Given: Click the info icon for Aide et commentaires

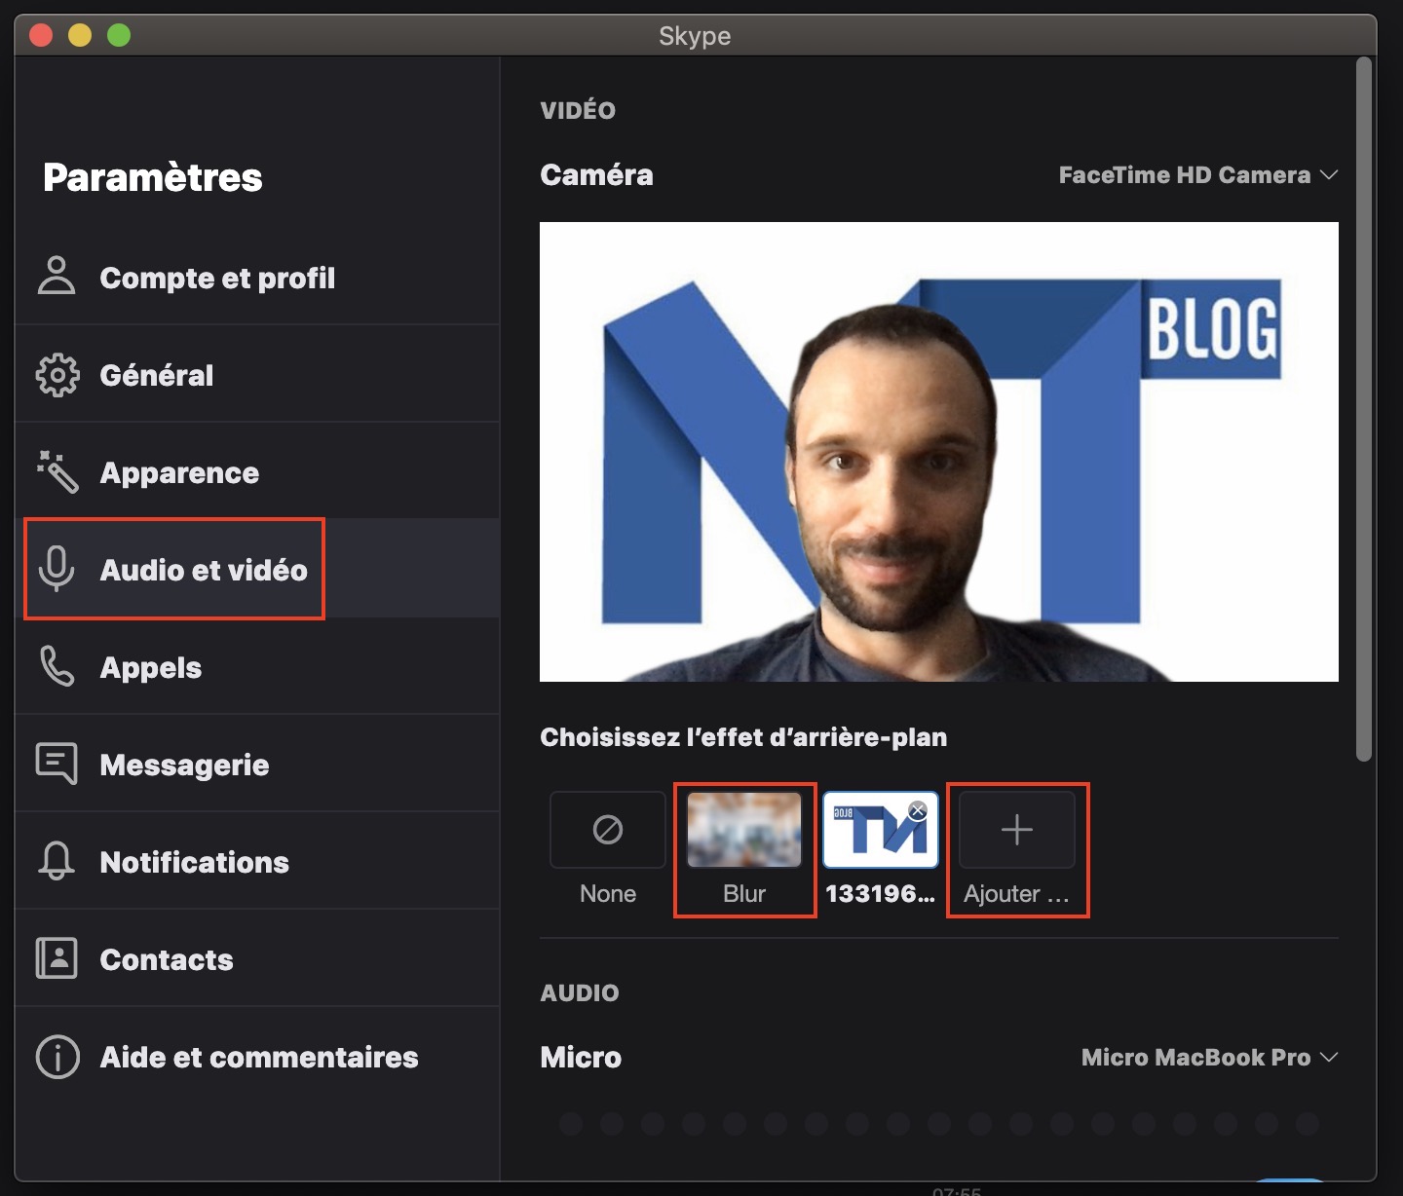Looking at the screenshot, I should click(x=57, y=1057).
